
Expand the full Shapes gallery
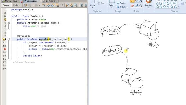[179, 7]
